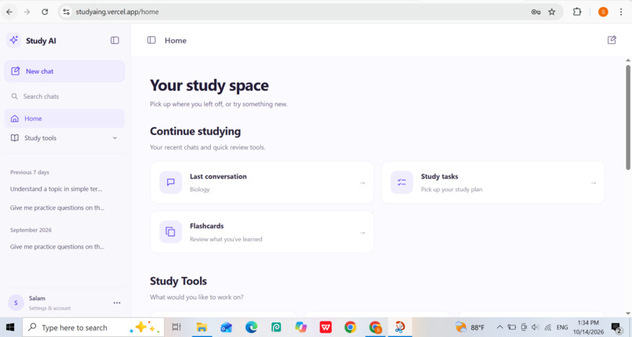Click the password key icon in the address bar
632x337 pixels.
click(x=536, y=12)
